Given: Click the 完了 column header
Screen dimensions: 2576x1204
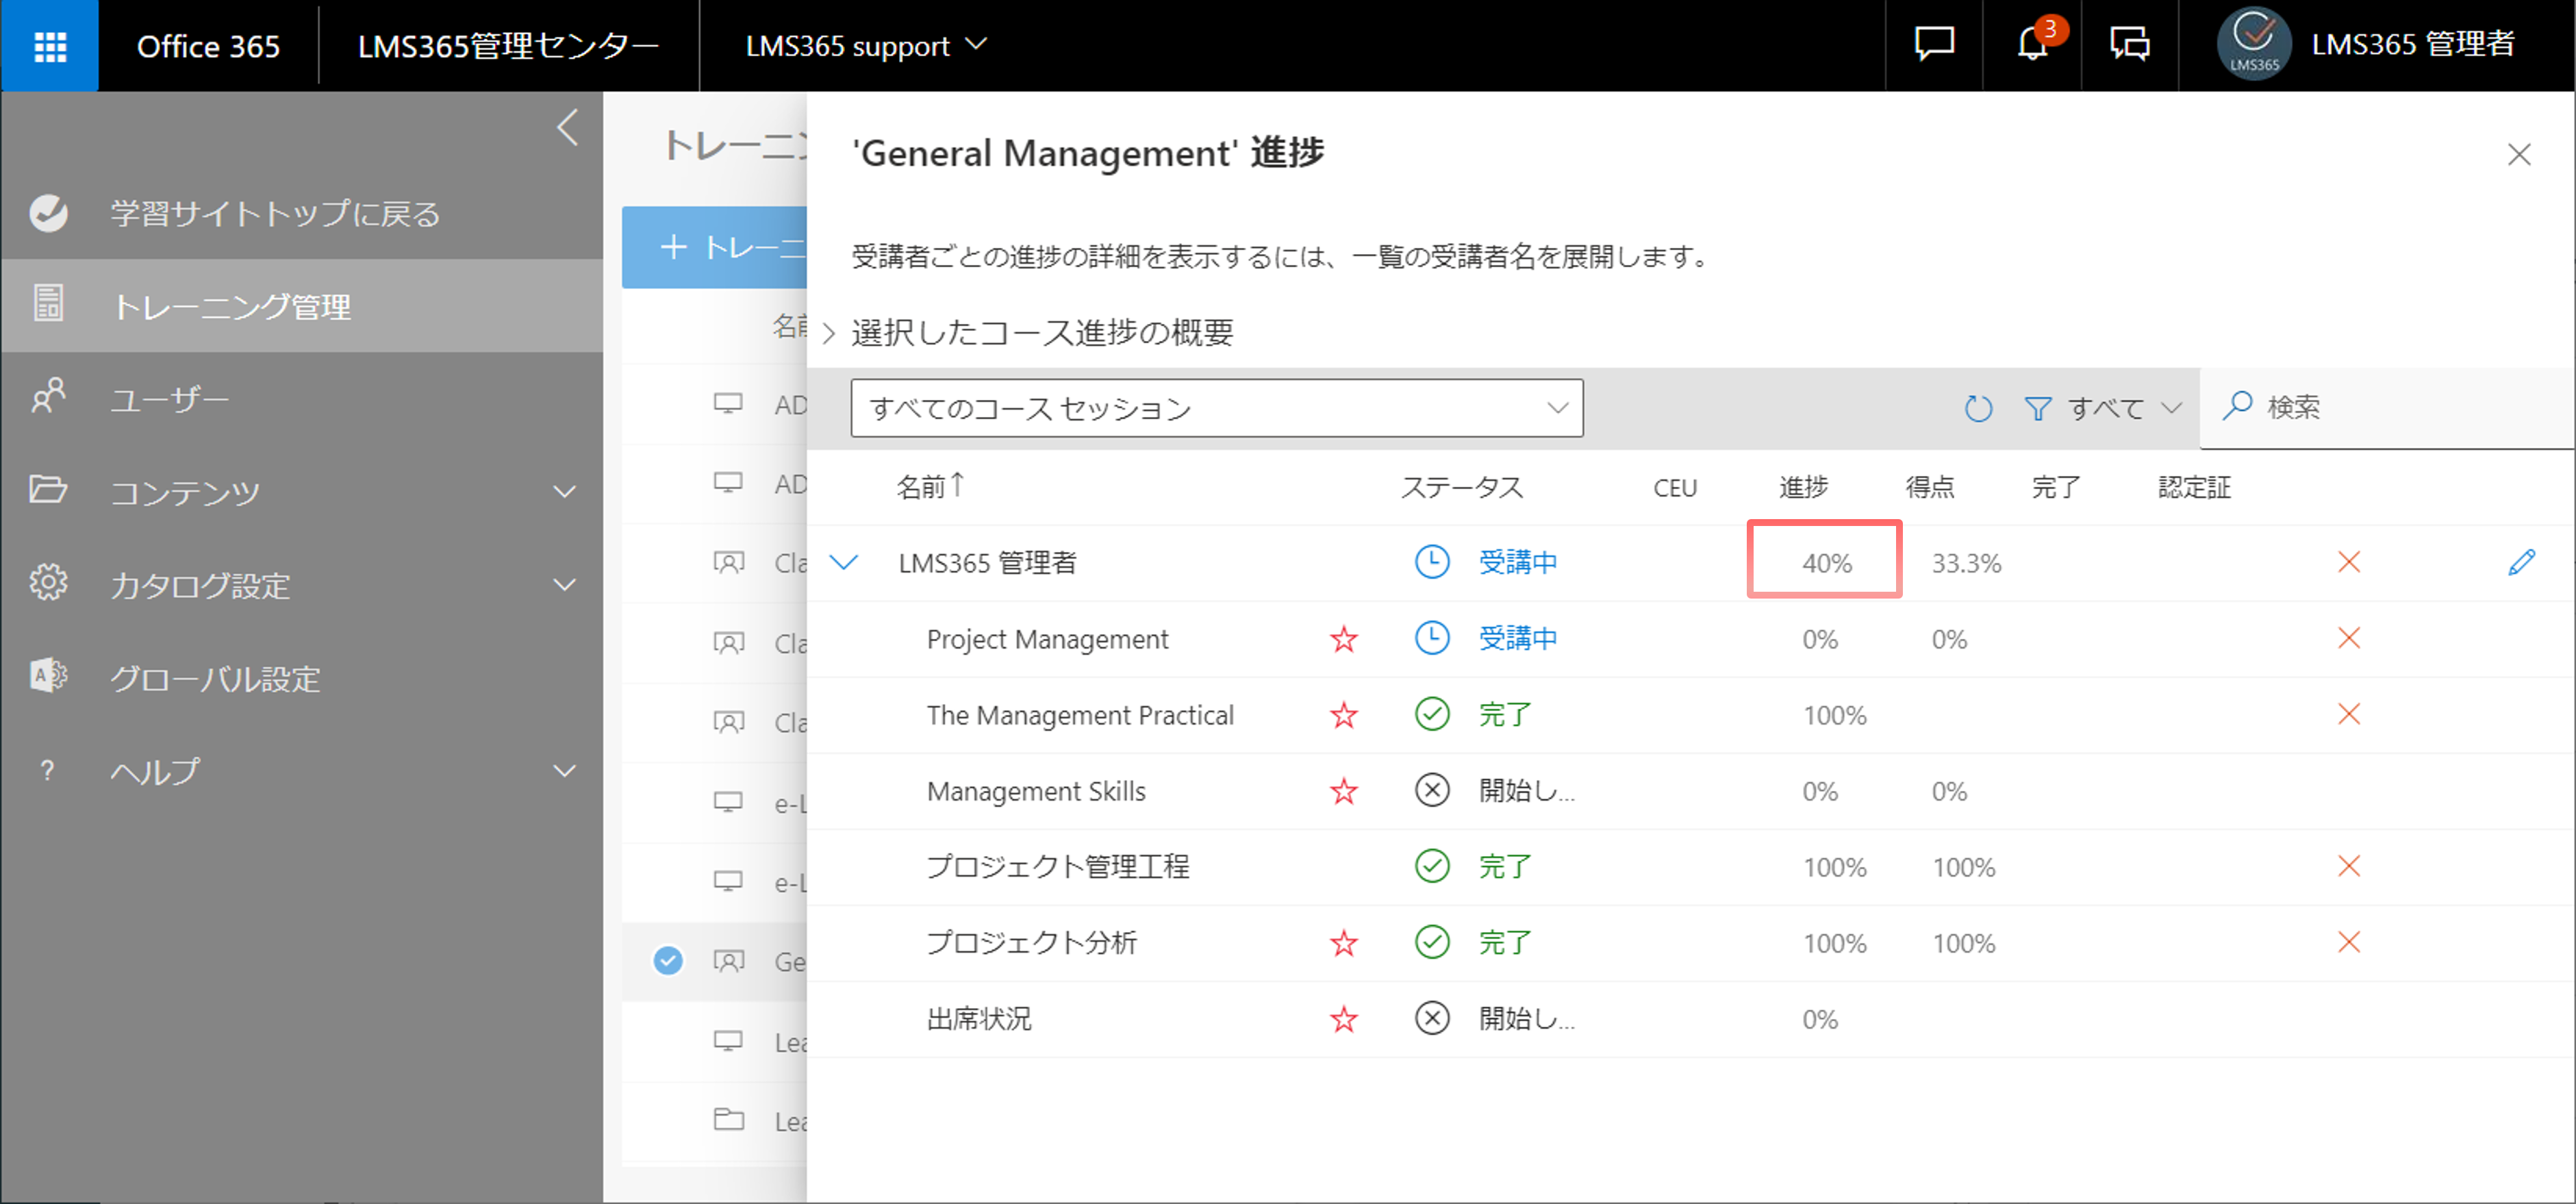Looking at the screenshot, I should pyautogui.click(x=2056, y=487).
